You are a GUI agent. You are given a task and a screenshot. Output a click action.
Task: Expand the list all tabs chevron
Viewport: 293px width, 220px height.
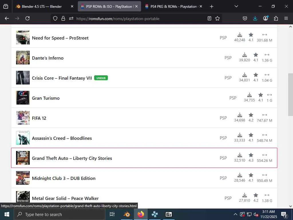236,6
